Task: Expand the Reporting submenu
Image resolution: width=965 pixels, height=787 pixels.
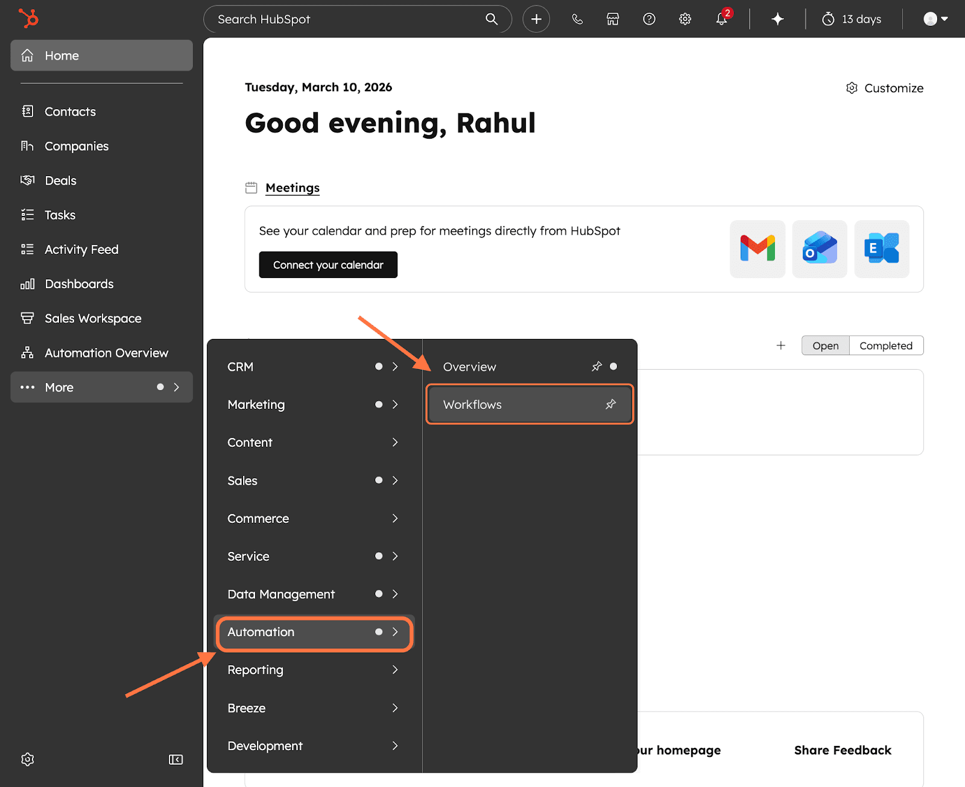Action: [x=312, y=670]
